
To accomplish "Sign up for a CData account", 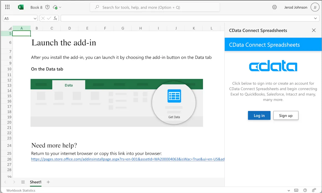I will pyautogui.click(x=286, y=115).
